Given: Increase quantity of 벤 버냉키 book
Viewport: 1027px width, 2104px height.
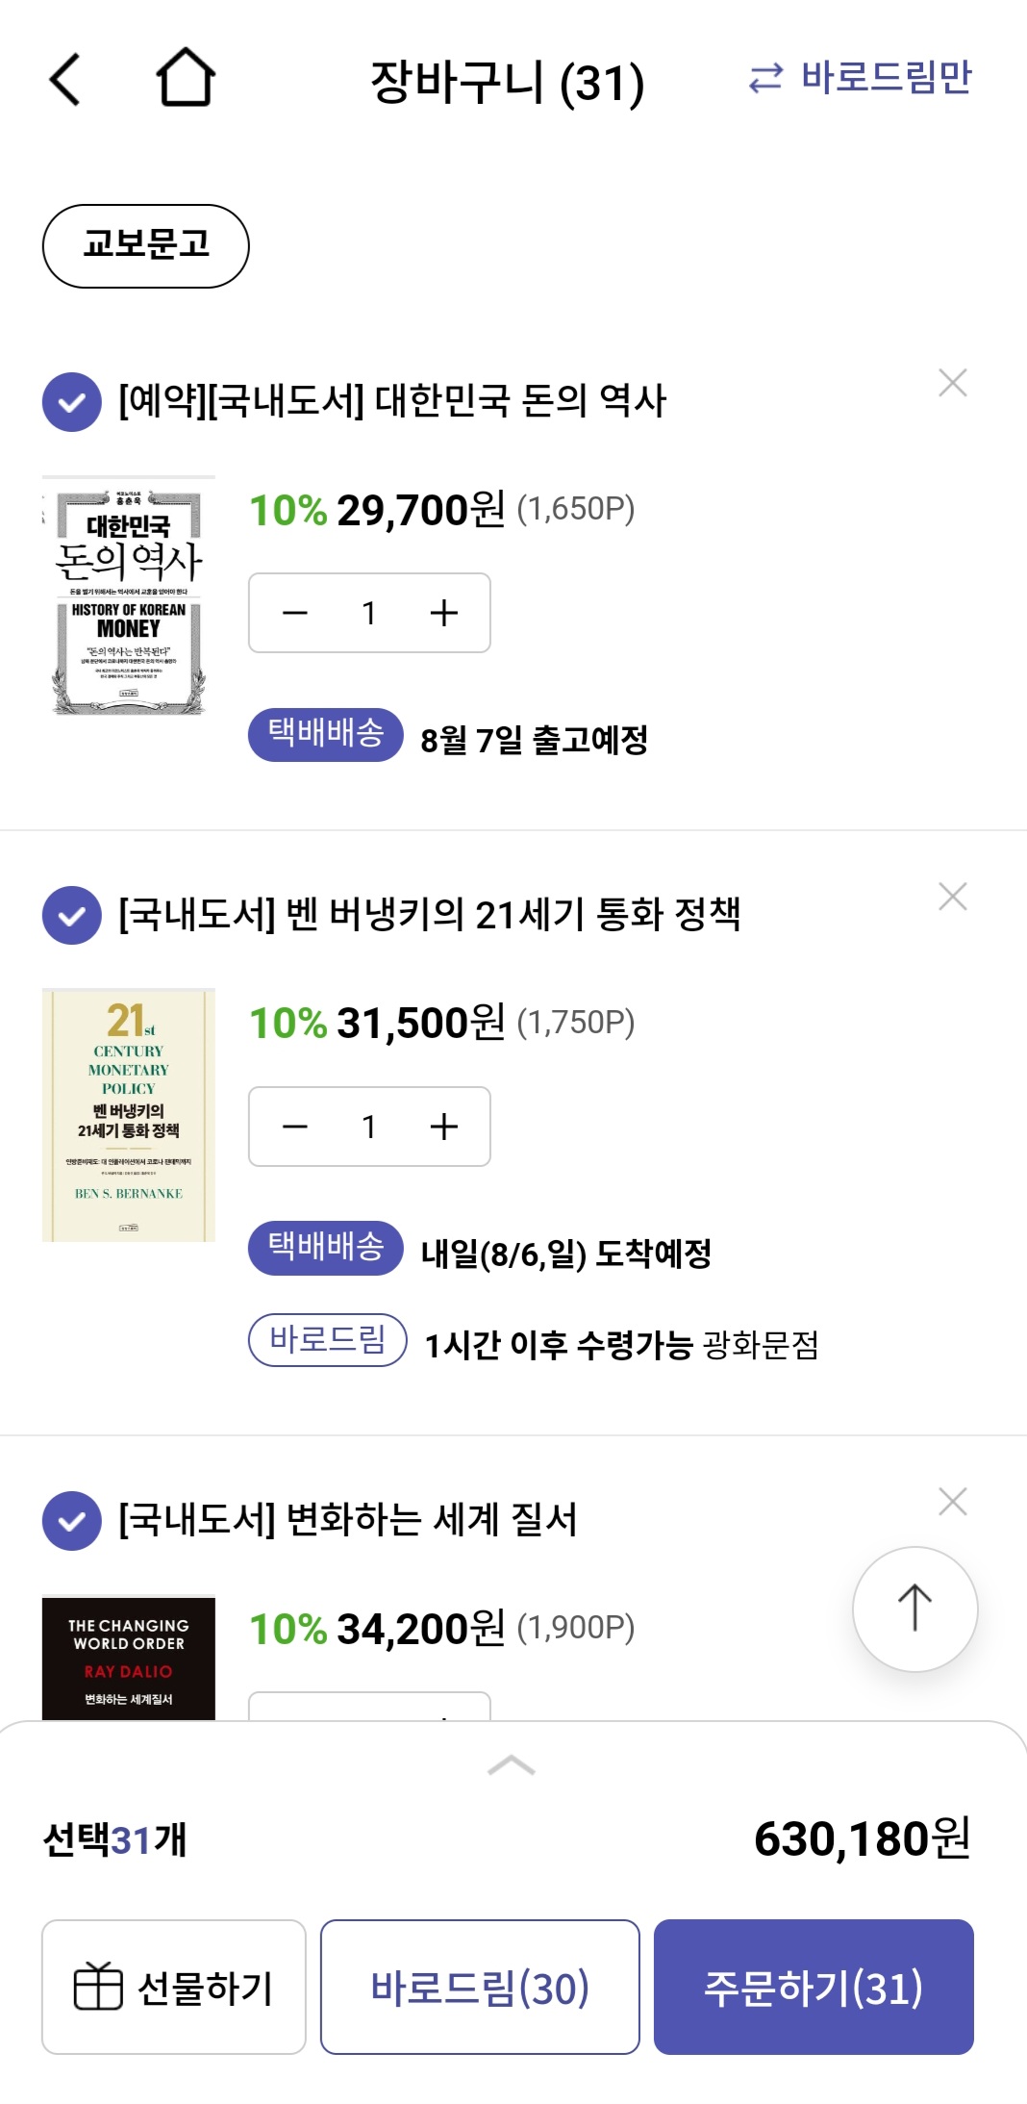Looking at the screenshot, I should click(x=443, y=1127).
